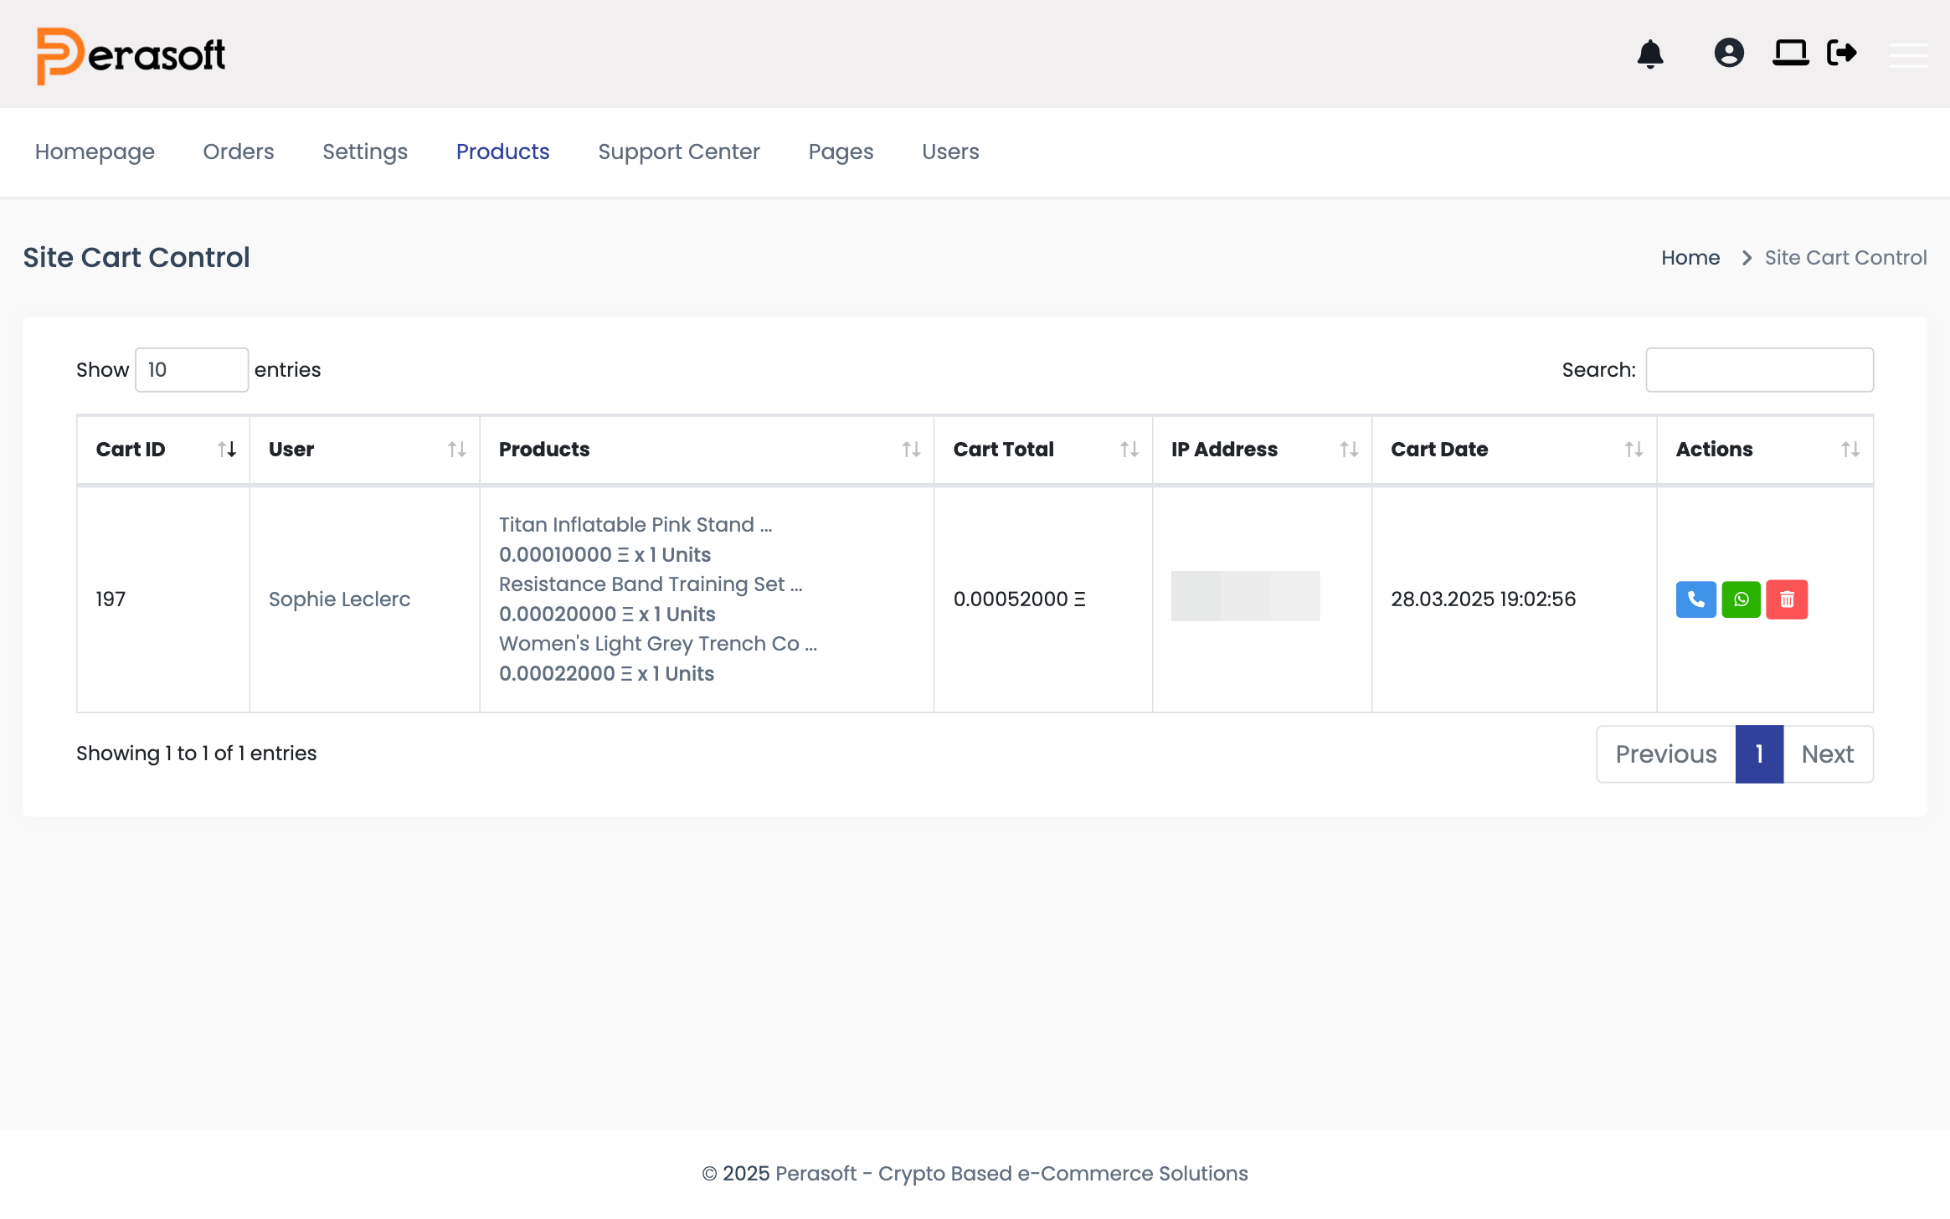Click the Site Cart Control page heading
The height and width of the screenshot is (1219, 1950).
[x=136, y=258]
